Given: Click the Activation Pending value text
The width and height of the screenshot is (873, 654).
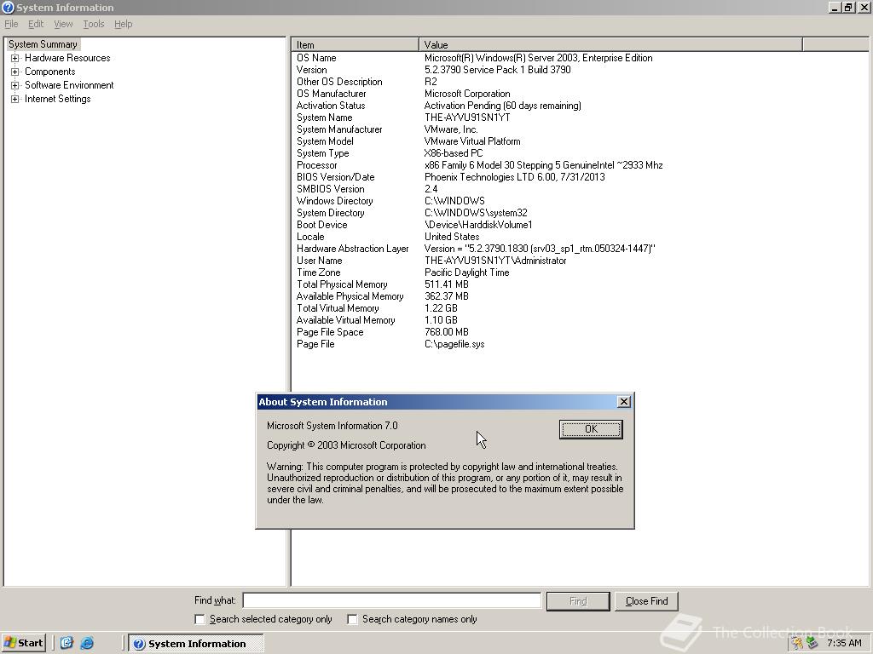Looking at the screenshot, I should point(502,106).
